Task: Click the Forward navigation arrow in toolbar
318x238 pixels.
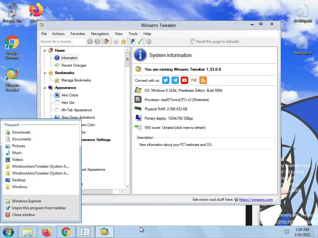Action: 97,42
